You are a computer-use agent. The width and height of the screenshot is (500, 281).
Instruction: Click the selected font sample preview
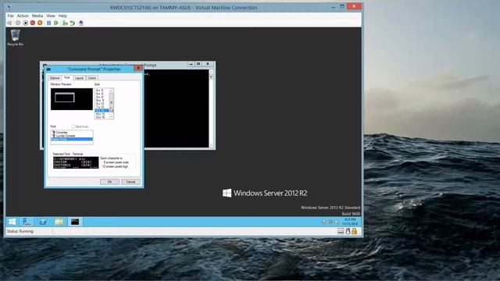(x=76, y=162)
